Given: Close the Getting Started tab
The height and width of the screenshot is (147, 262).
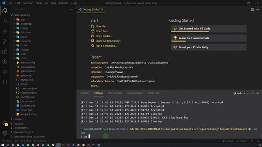Looking at the screenshot, I should (x=102, y=9).
